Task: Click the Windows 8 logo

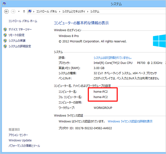Action: (159, 41)
